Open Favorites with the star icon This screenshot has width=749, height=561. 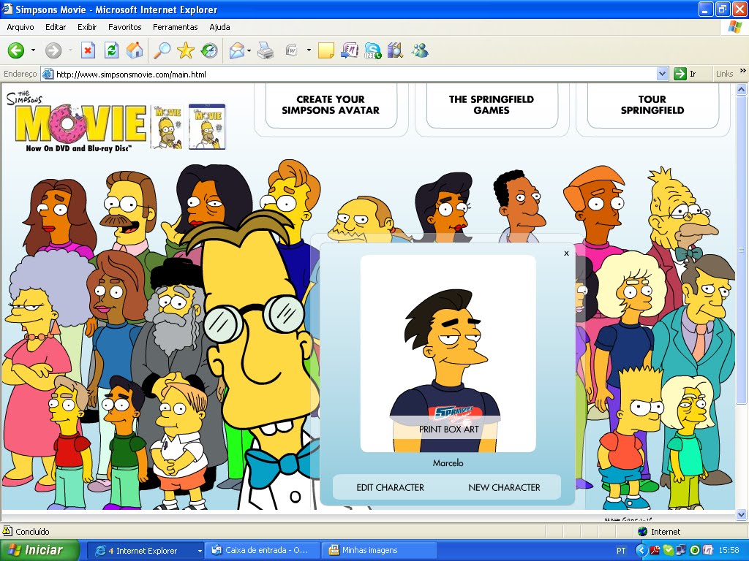click(186, 50)
